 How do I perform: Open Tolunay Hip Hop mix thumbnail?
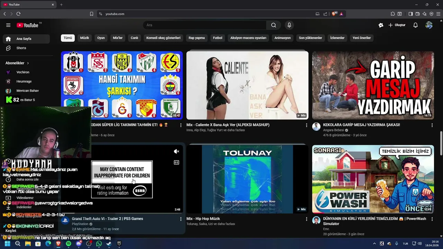click(x=247, y=179)
